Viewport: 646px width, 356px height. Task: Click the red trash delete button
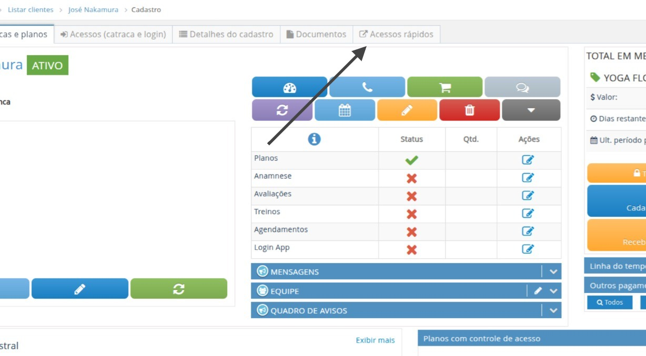click(469, 110)
